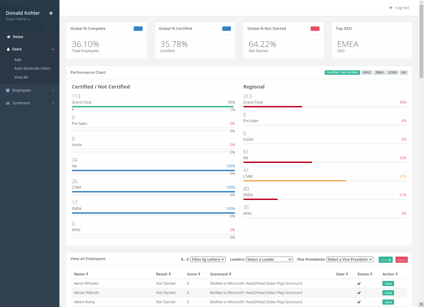Click the blue badge in Global % Certified
Image resolution: width=424 pixels, height=307 pixels.
tap(227, 28)
